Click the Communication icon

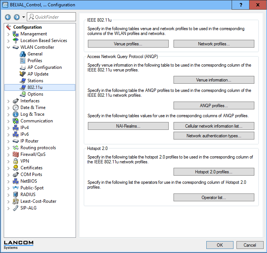[16, 121]
